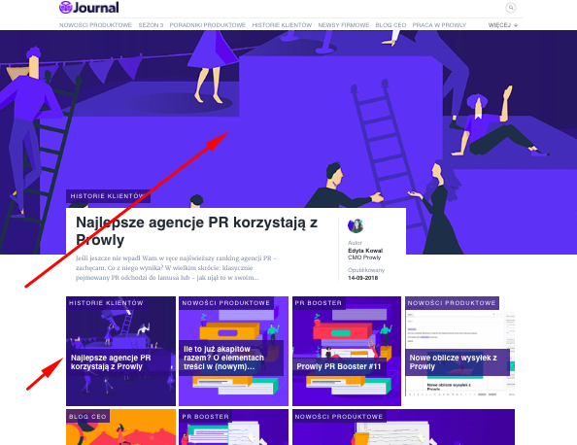Click Nowości Produktowe tag on fourth card
577x445 pixels.
[452, 303]
